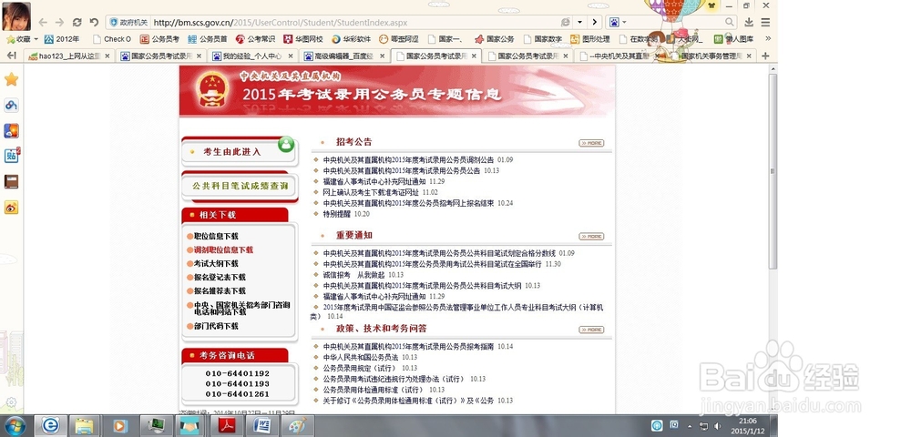Viewport: 911px width, 437px height.
Task: Open the 部门代码下载 link
Action: pos(216,326)
